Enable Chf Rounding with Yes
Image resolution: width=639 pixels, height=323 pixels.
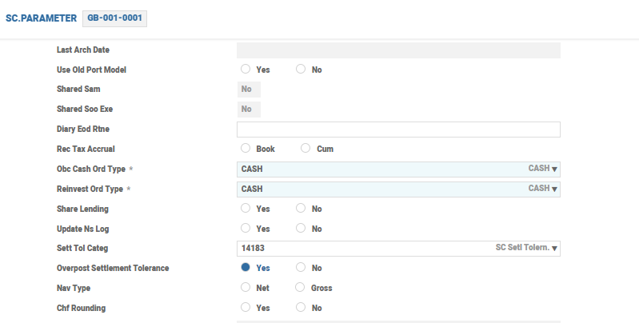pos(246,308)
